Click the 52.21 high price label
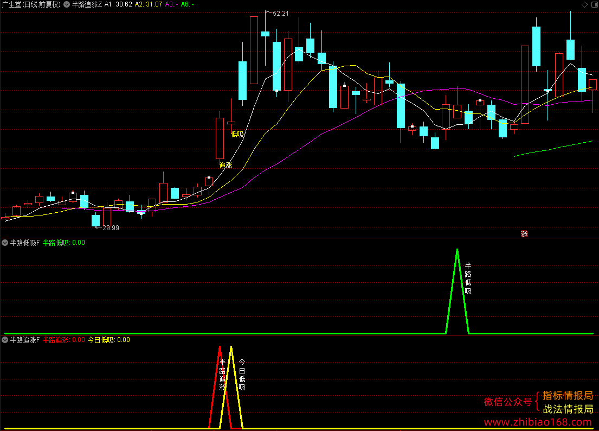Image resolution: width=599 pixels, height=431 pixels. (281, 14)
